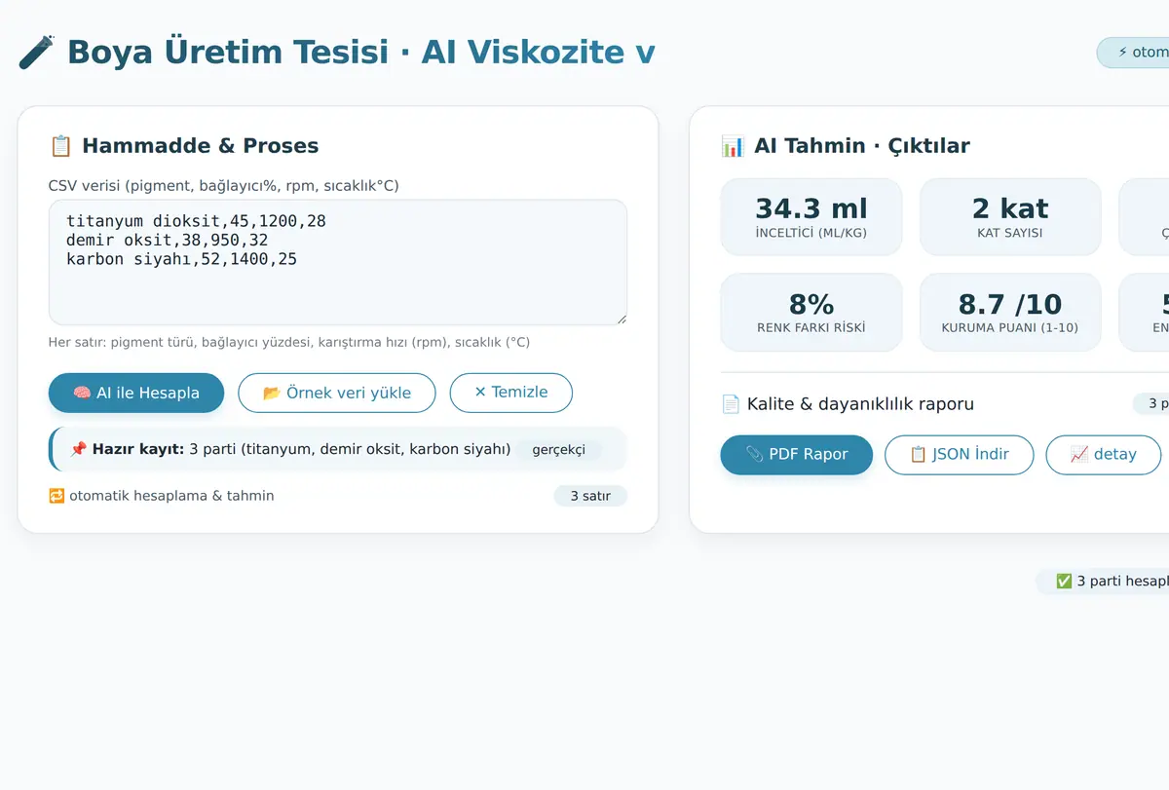The width and height of the screenshot is (1169, 790).
Task: Click the clipboard icon beside Hammadde & Proses
Action: click(x=60, y=146)
